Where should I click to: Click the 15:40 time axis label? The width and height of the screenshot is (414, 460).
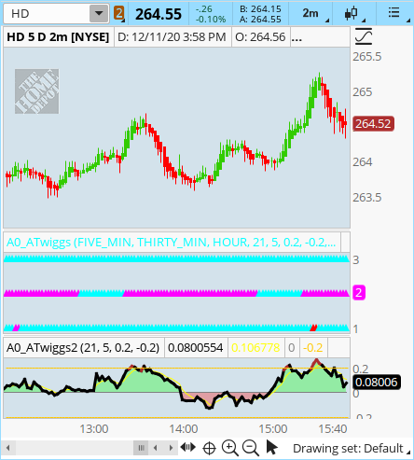tap(332, 429)
